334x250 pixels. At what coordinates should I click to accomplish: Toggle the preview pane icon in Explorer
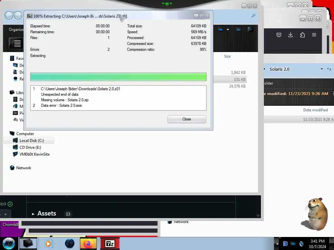click(238, 30)
